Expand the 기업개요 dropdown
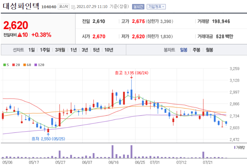This screenshot has height=167, width=247. (156, 7)
